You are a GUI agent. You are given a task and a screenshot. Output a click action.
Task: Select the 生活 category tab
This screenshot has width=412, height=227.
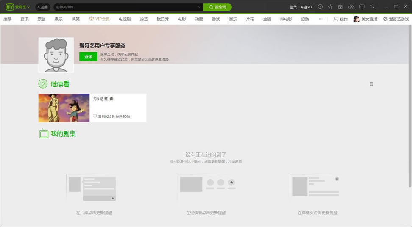coord(267,19)
